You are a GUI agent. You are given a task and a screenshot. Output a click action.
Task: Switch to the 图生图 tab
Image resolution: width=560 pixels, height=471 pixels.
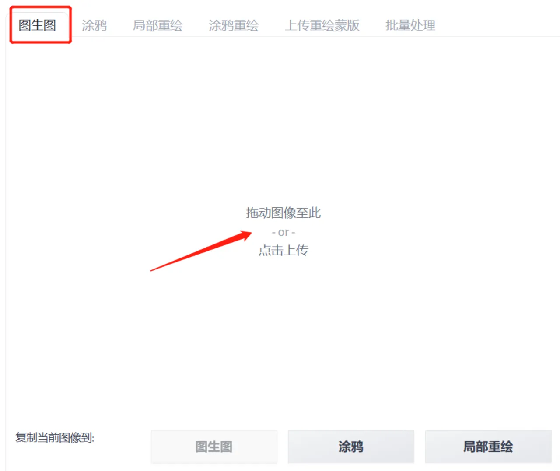pos(38,25)
